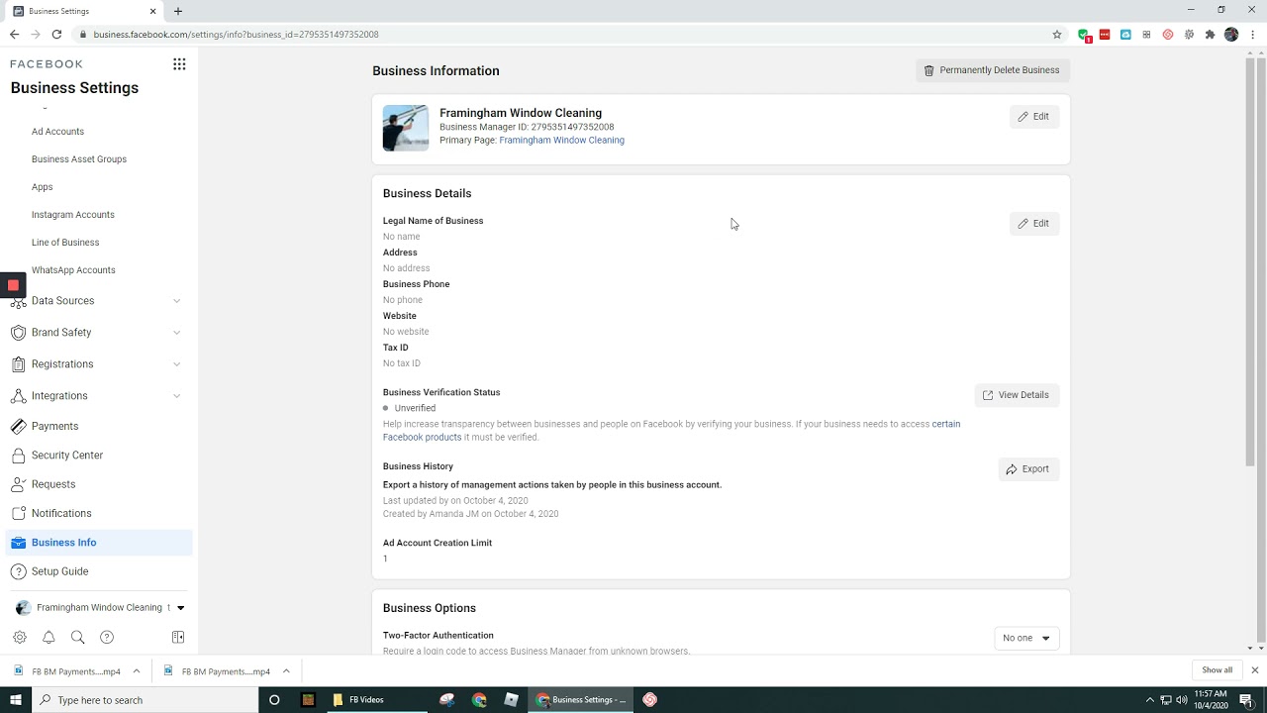Click the settings gear icon at sidebar bottom
The height and width of the screenshot is (713, 1267).
(x=20, y=637)
